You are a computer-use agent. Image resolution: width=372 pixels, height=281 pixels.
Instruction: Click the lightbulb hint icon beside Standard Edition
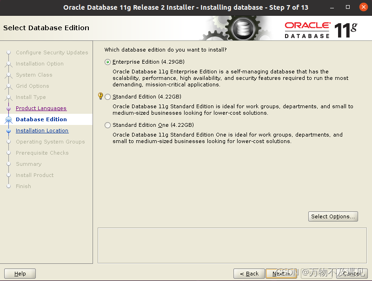click(x=100, y=96)
